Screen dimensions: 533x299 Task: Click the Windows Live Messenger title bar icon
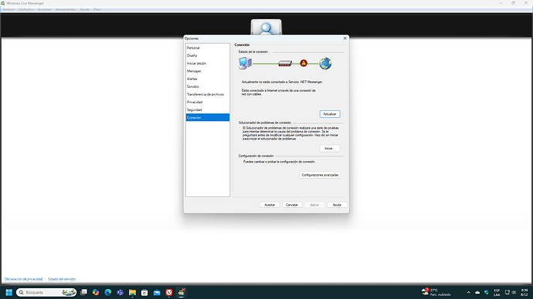[3, 3]
